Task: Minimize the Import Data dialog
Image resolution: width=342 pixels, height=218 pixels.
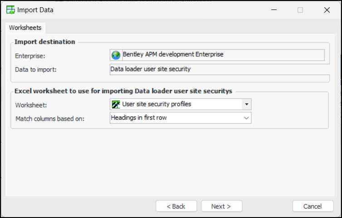Action: [x=273, y=9]
